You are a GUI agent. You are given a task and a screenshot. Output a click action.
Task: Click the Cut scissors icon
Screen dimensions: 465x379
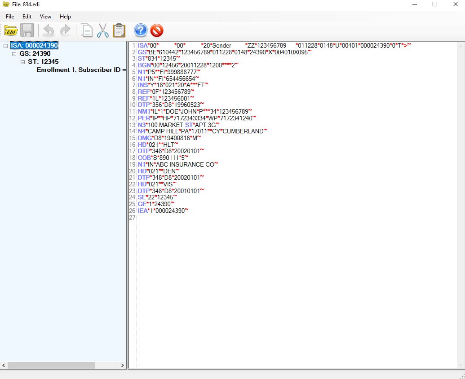point(102,31)
